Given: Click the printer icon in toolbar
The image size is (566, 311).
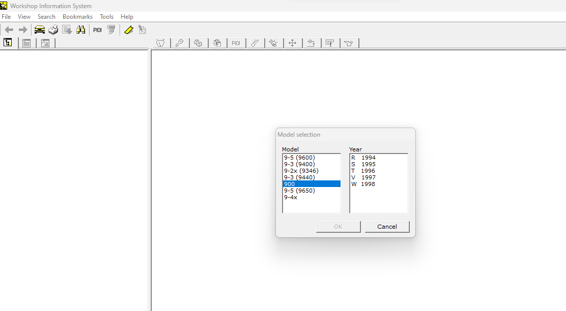Looking at the screenshot, I should click(53, 30).
